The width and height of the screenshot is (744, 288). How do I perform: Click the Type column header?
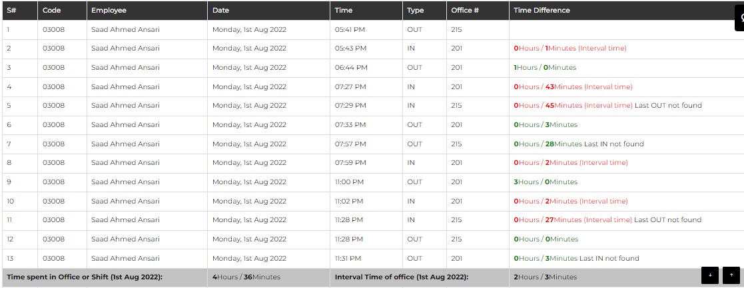pos(415,11)
